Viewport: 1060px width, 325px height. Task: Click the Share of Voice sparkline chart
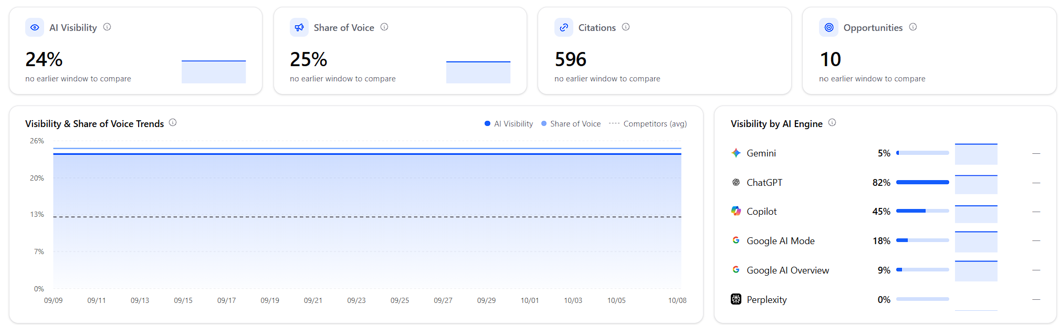click(x=478, y=72)
